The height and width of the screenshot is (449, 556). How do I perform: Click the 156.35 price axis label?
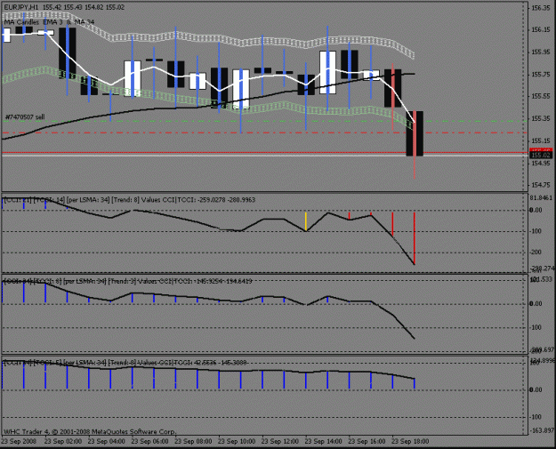point(540,8)
